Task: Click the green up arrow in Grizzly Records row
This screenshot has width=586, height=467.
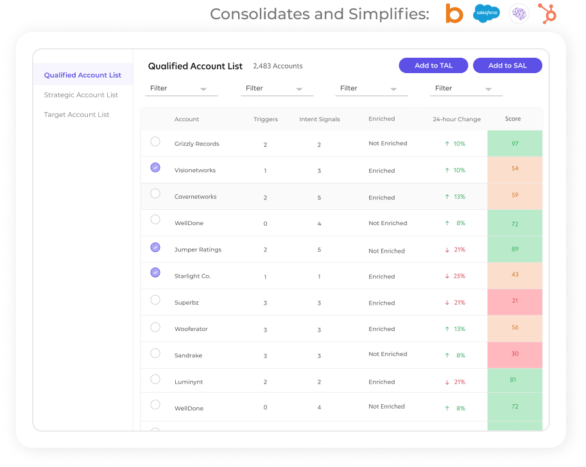Action: [447, 144]
